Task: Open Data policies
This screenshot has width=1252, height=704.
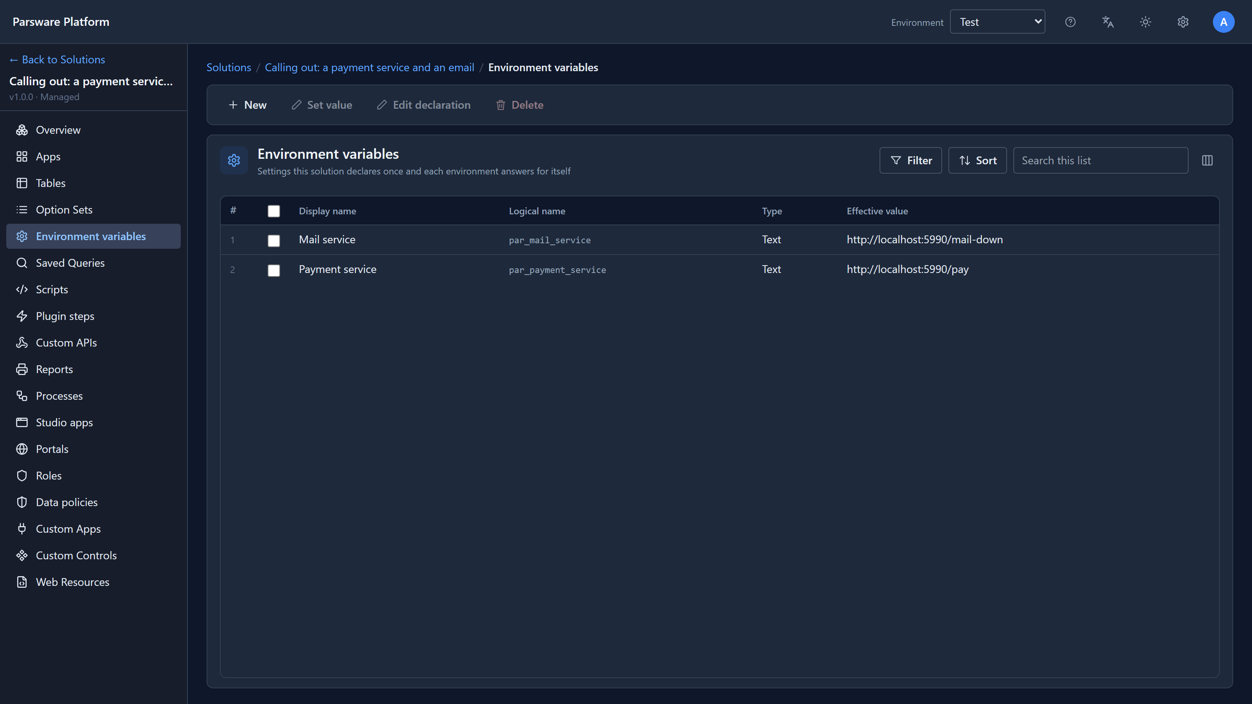Action: pyautogui.click(x=94, y=502)
